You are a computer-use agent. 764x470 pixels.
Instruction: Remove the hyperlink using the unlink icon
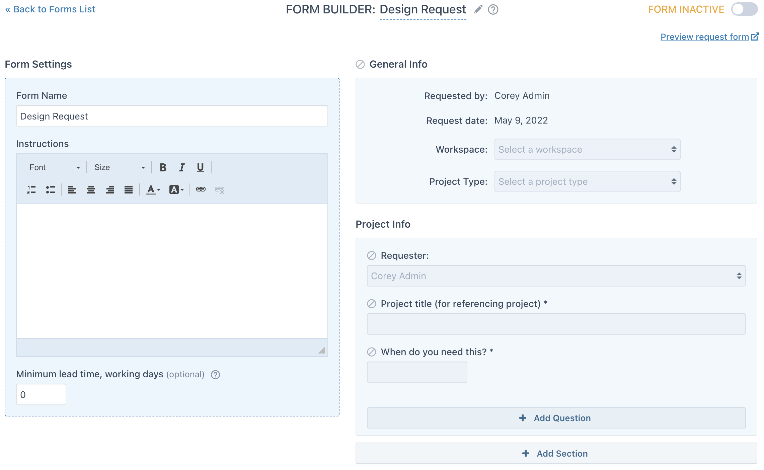[x=220, y=190]
